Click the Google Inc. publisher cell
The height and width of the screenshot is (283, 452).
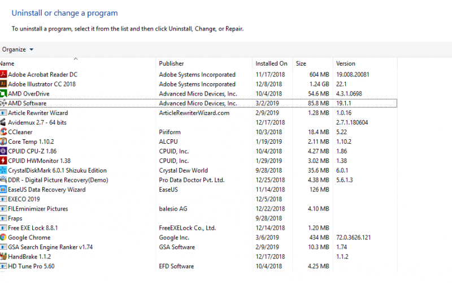click(x=174, y=237)
